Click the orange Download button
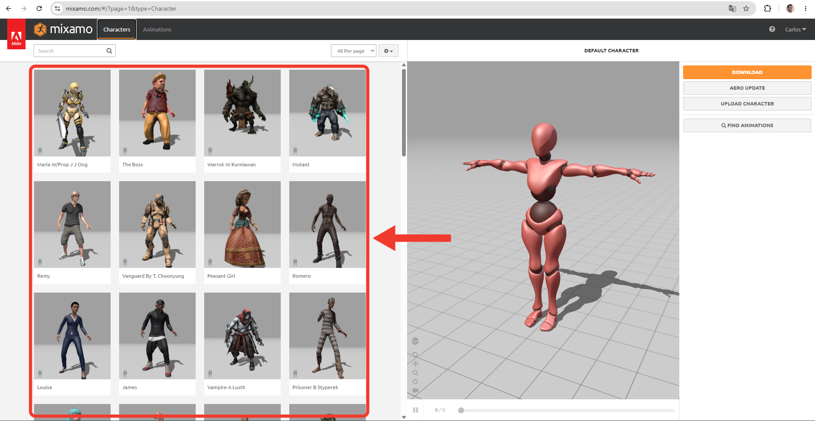The width and height of the screenshot is (815, 421). pos(747,72)
